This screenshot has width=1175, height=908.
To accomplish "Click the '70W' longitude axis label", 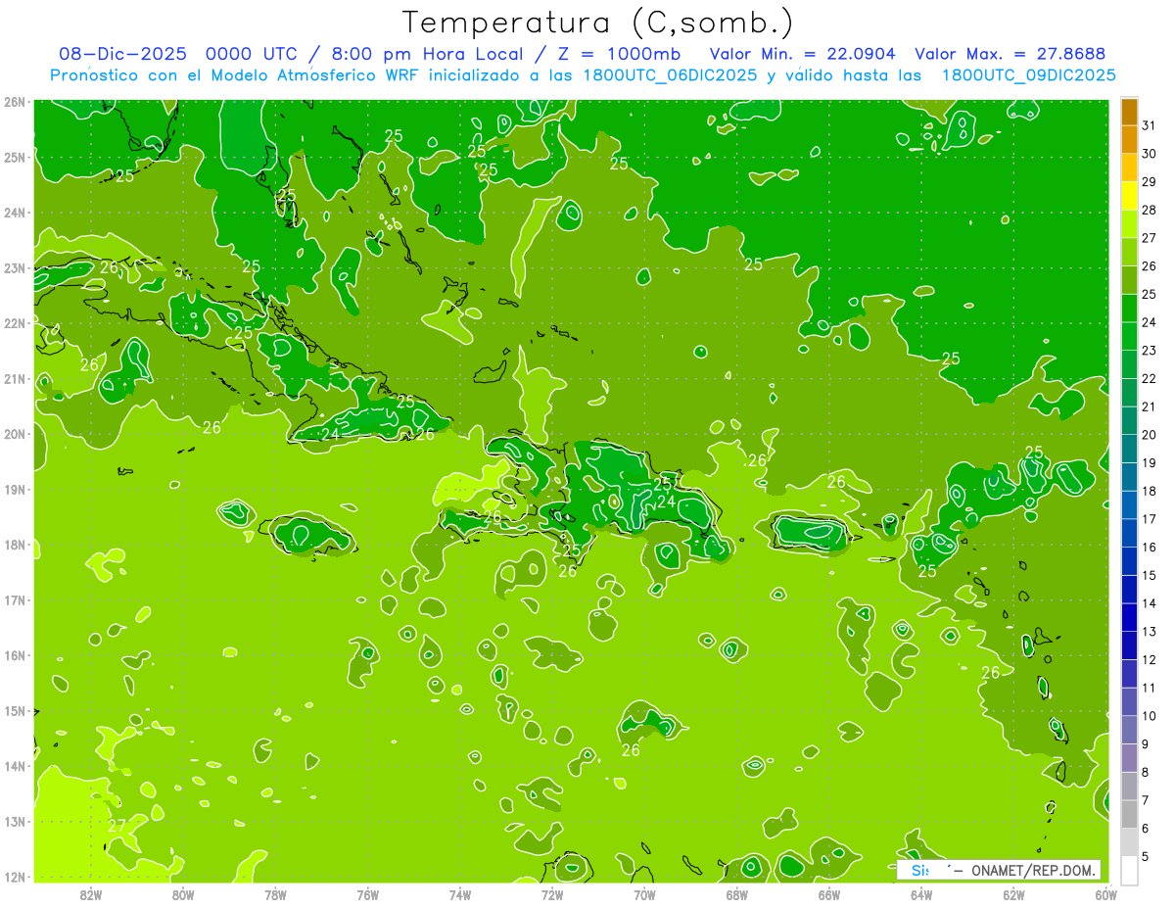I will 644,893.
